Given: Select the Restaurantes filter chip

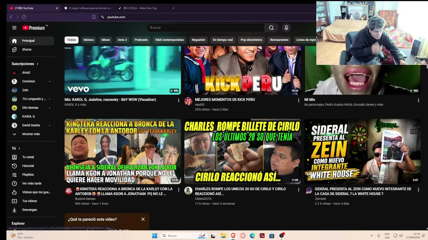Looking at the screenshot, I should [x=279, y=40].
